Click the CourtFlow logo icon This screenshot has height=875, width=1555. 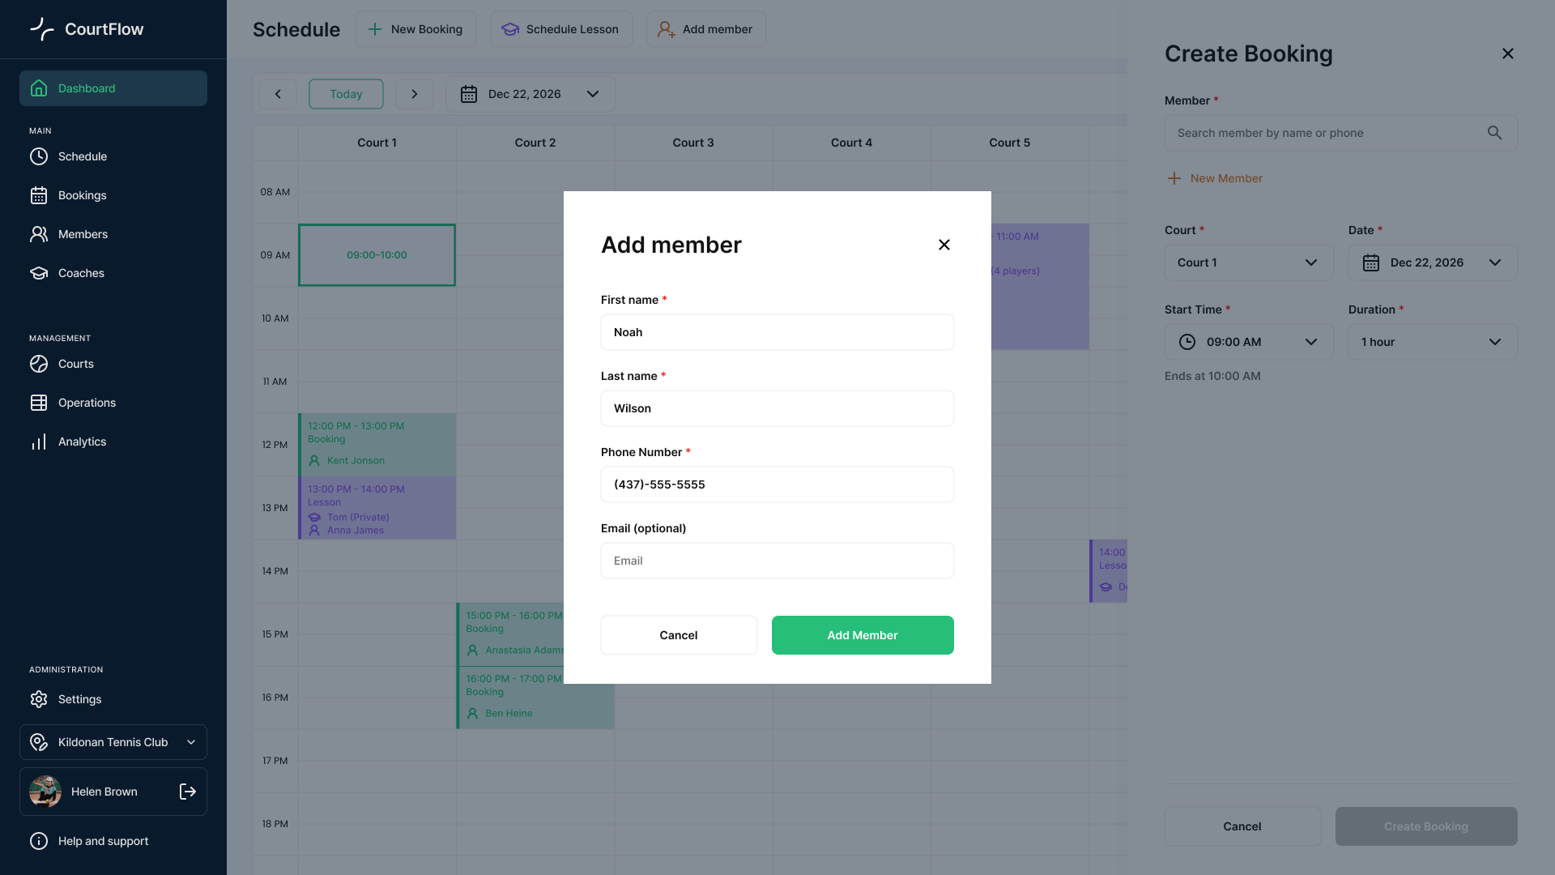click(42, 29)
